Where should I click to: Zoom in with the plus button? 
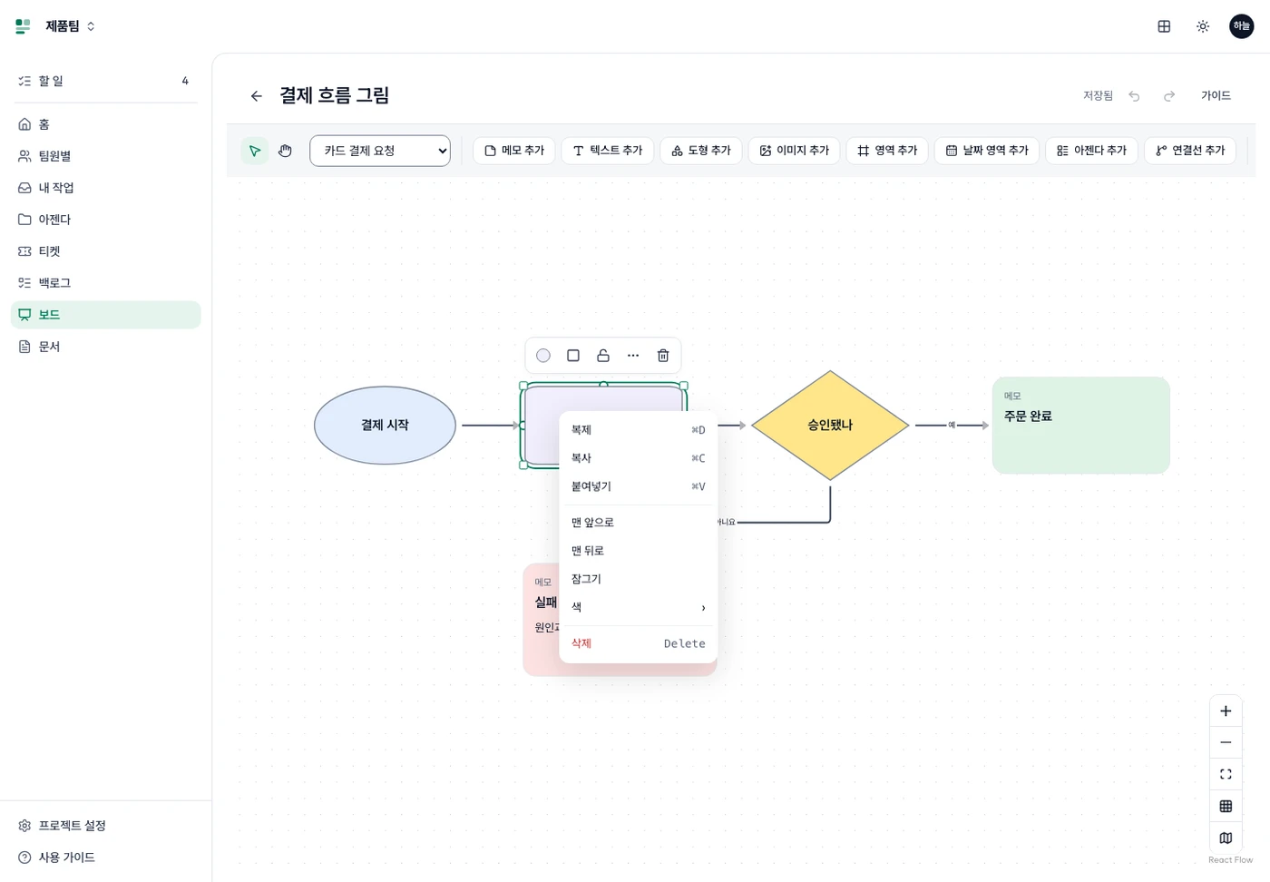coord(1226,711)
